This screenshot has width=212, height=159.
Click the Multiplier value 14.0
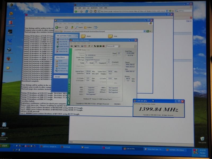coord(110,74)
